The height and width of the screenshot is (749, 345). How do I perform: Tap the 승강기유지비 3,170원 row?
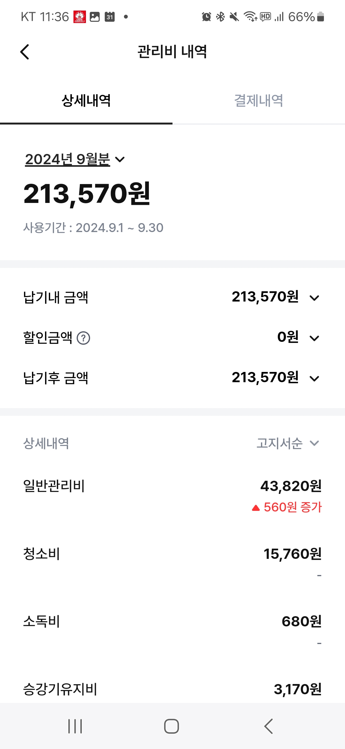(172, 689)
